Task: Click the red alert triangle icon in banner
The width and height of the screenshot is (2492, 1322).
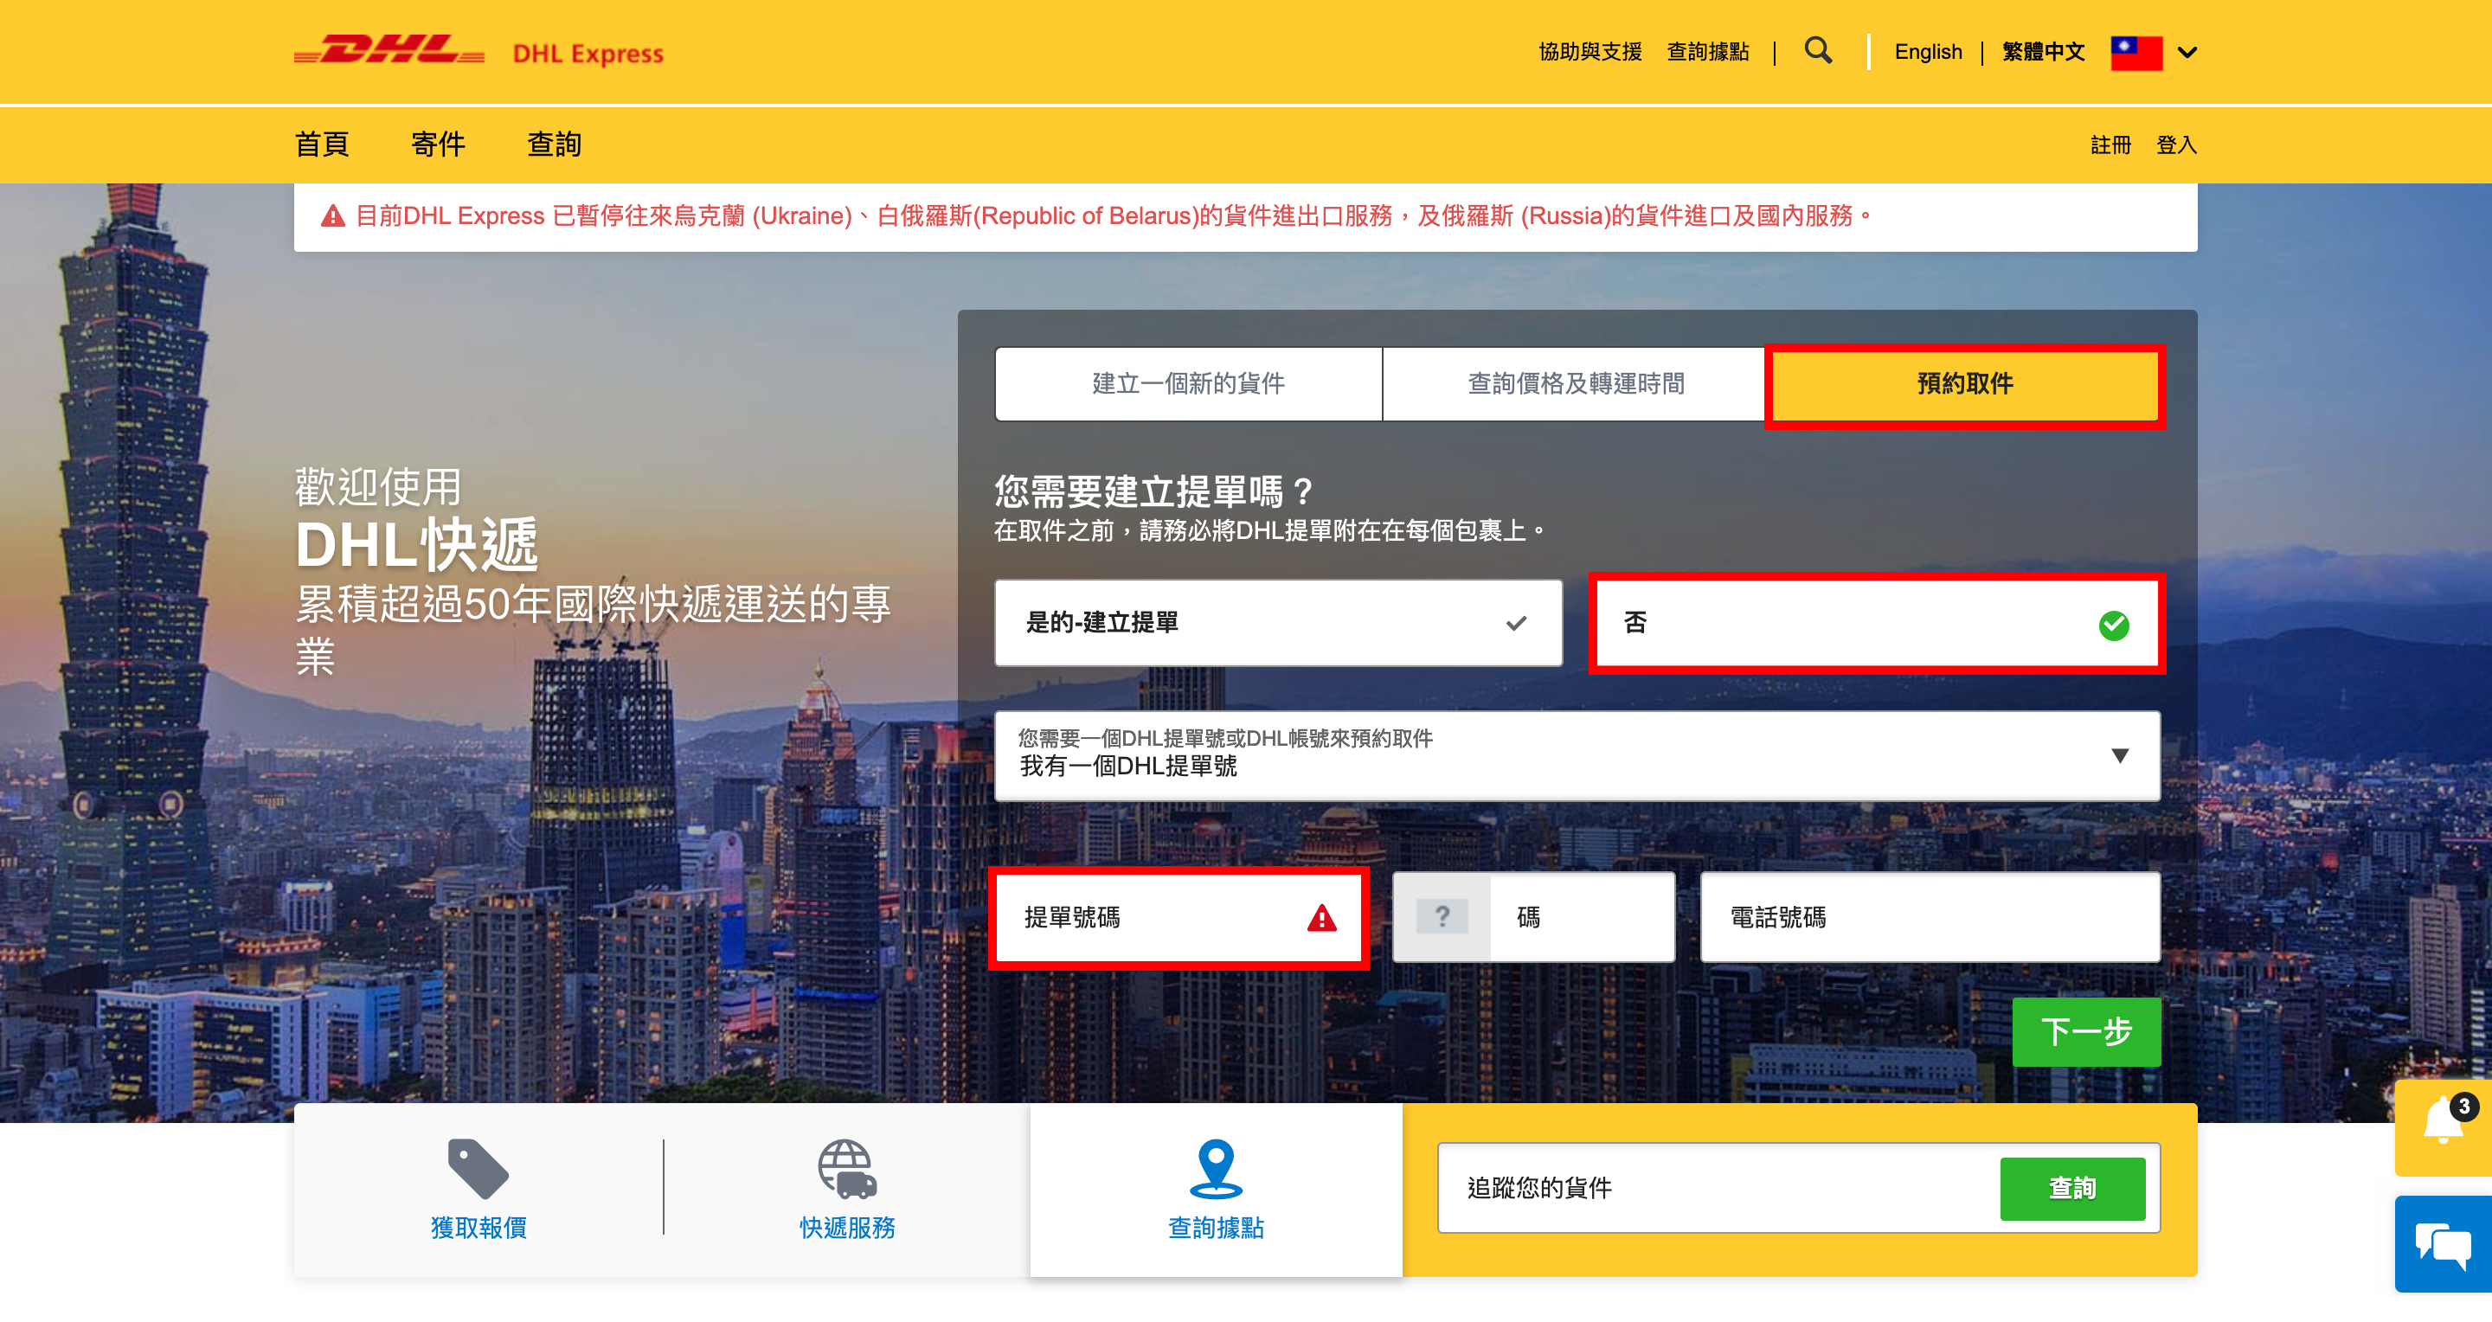Action: [x=333, y=215]
